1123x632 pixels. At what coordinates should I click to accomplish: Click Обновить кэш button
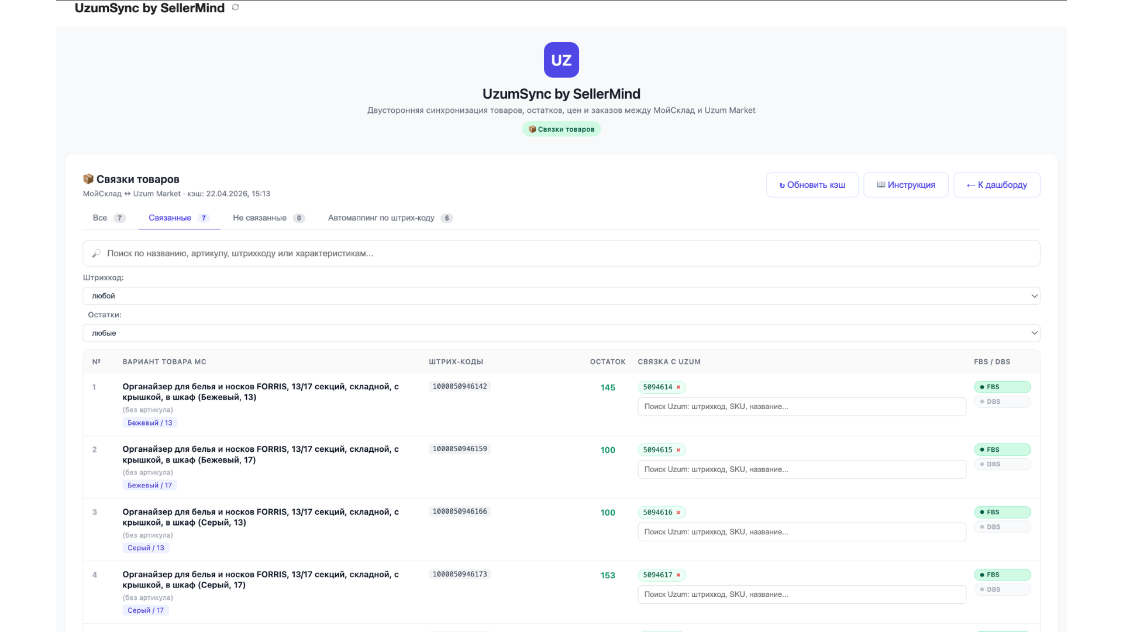812,185
